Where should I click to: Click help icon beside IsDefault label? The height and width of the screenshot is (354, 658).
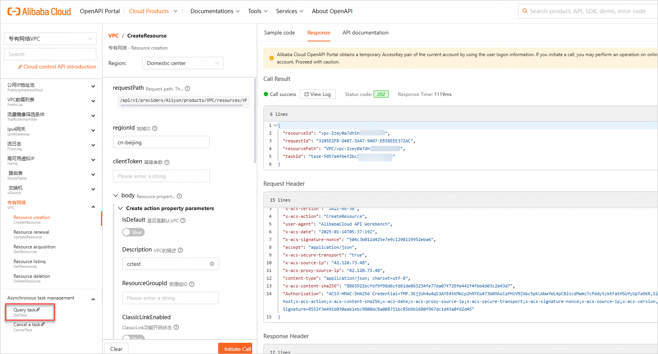click(183, 221)
